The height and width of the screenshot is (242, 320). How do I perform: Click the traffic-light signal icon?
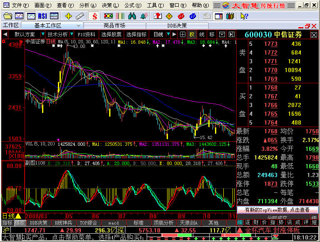pos(108,16)
